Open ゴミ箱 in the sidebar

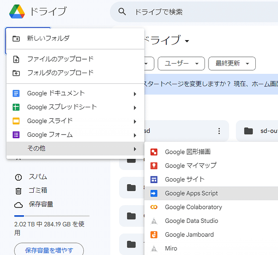[38, 191]
